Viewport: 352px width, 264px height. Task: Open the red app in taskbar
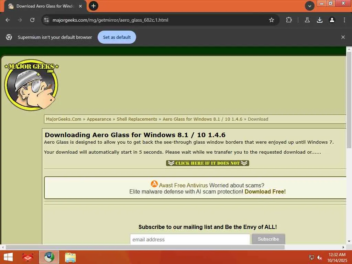(x=27, y=257)
